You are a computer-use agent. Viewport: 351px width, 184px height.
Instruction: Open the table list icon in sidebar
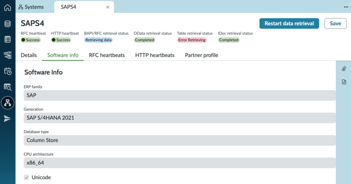[x=8, y=39]
